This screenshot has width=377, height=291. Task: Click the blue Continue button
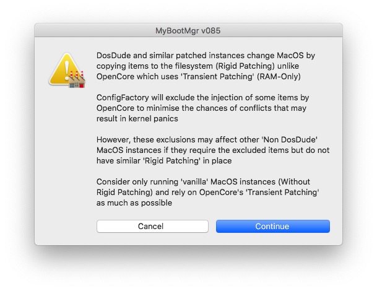click(x=273, y=227)
